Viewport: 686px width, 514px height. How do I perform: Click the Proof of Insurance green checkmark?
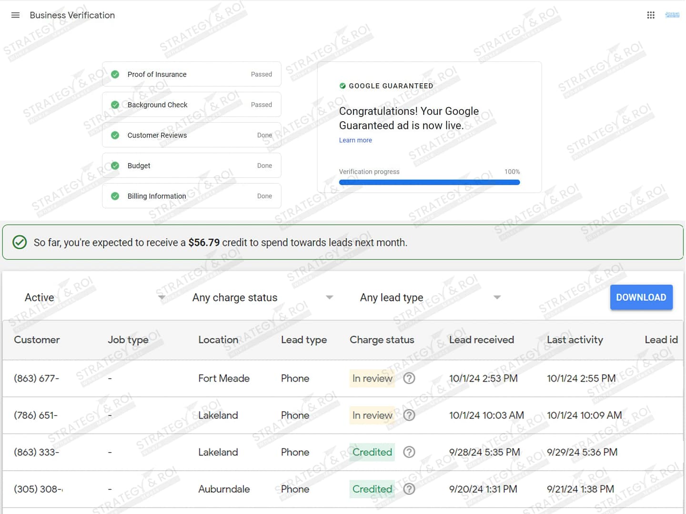[x=115, y=74]
